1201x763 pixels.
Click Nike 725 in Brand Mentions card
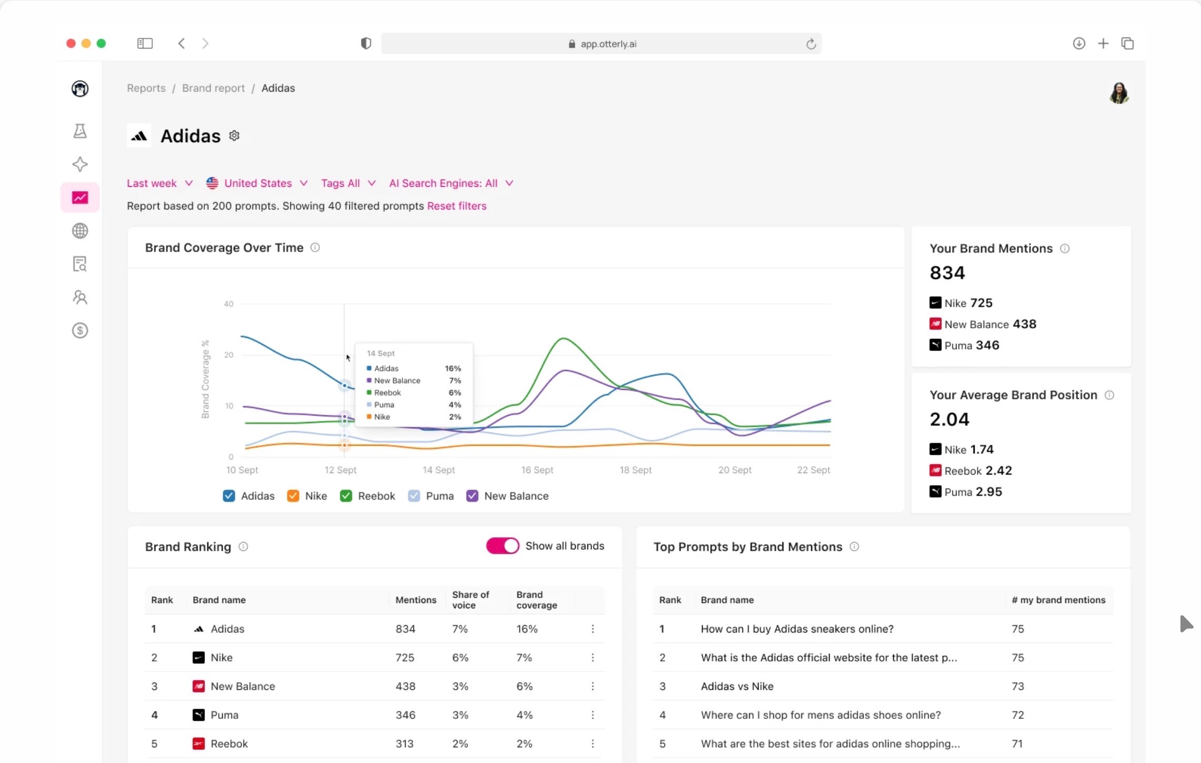click(961, 303)
